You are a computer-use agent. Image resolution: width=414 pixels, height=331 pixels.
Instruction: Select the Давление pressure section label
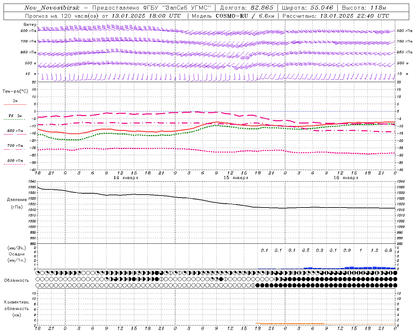[x=17, y=200]
